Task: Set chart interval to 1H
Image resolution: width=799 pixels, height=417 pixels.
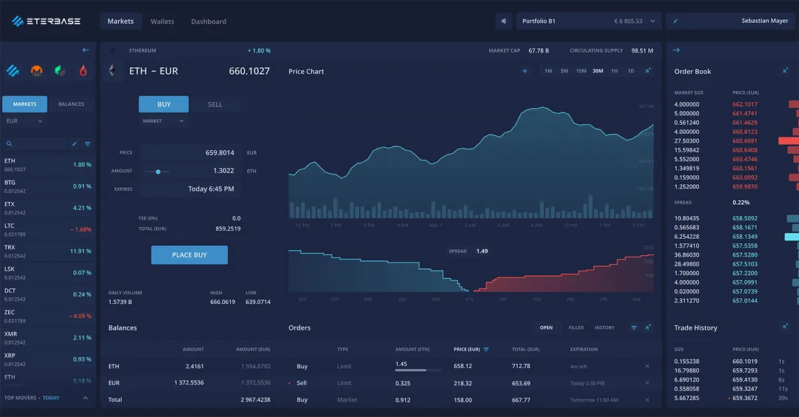Action: [x=615, y=71]
